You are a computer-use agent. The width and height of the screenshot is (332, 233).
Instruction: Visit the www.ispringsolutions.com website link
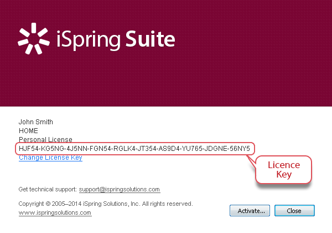(55, 212)
